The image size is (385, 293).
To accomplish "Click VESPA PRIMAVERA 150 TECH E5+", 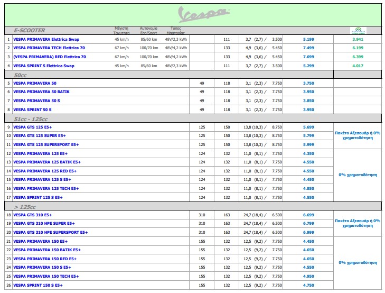I will 46,276.
